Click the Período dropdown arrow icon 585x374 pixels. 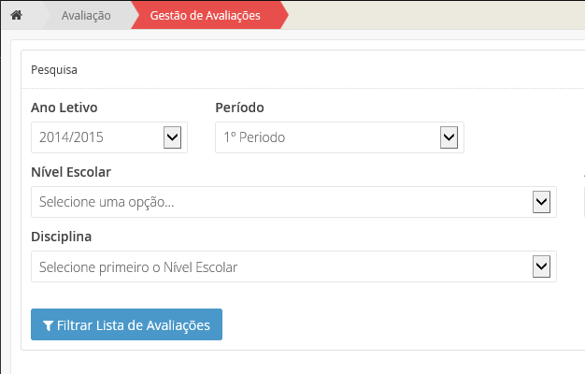(x=448, y=137)
